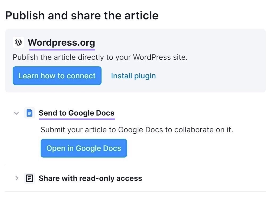Select the Publish and share the article title

[82, 15]
